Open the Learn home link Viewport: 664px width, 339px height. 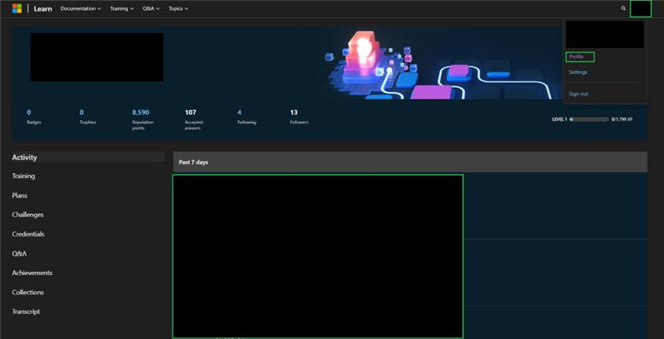point(43,8)
